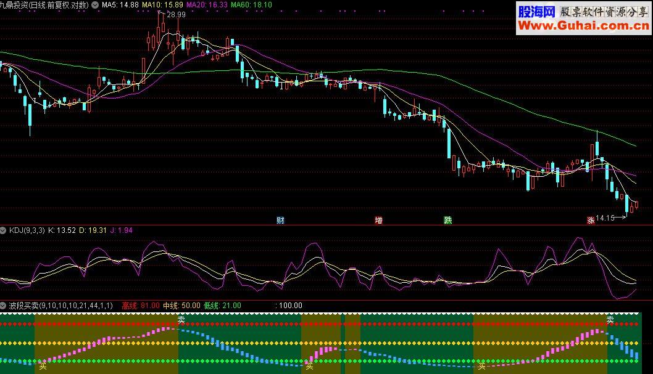Select the MA20: 16.33 label

[207, 5]
